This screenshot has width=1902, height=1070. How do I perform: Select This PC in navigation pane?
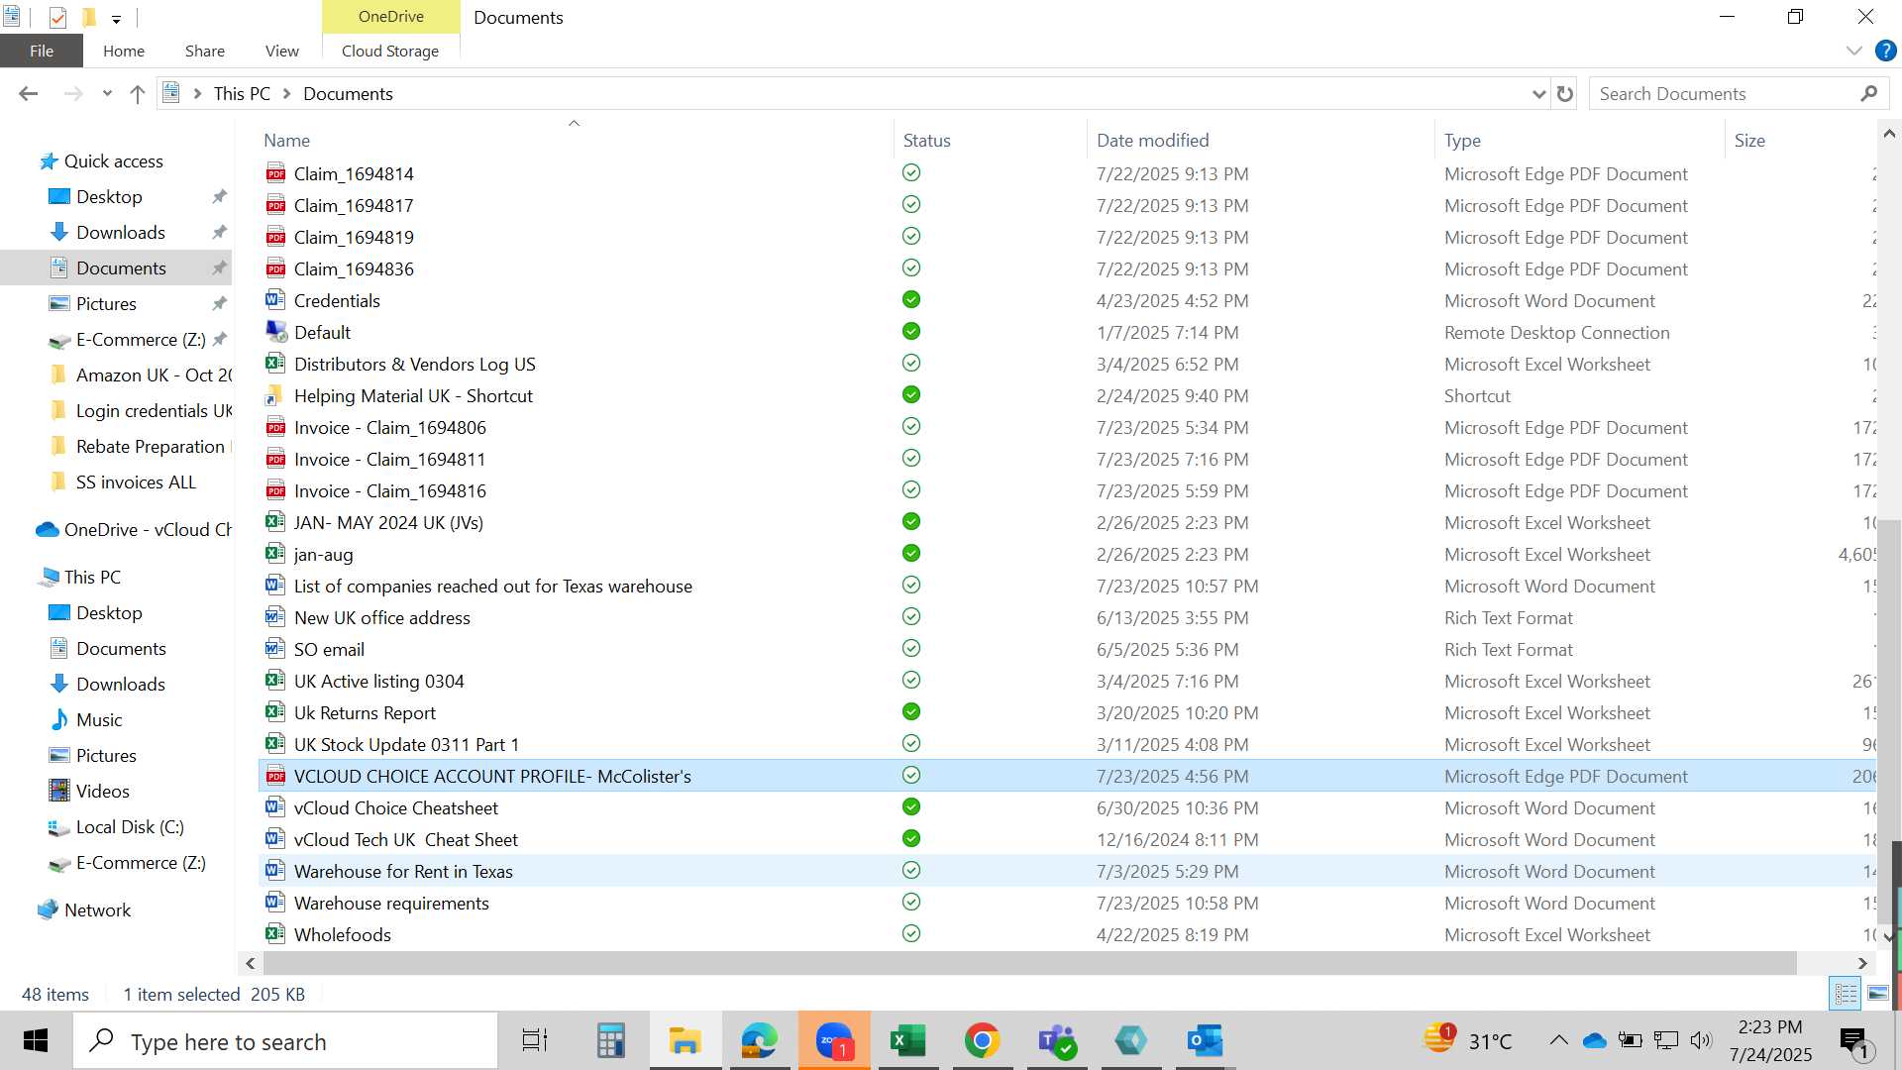(x=92, y=578)
